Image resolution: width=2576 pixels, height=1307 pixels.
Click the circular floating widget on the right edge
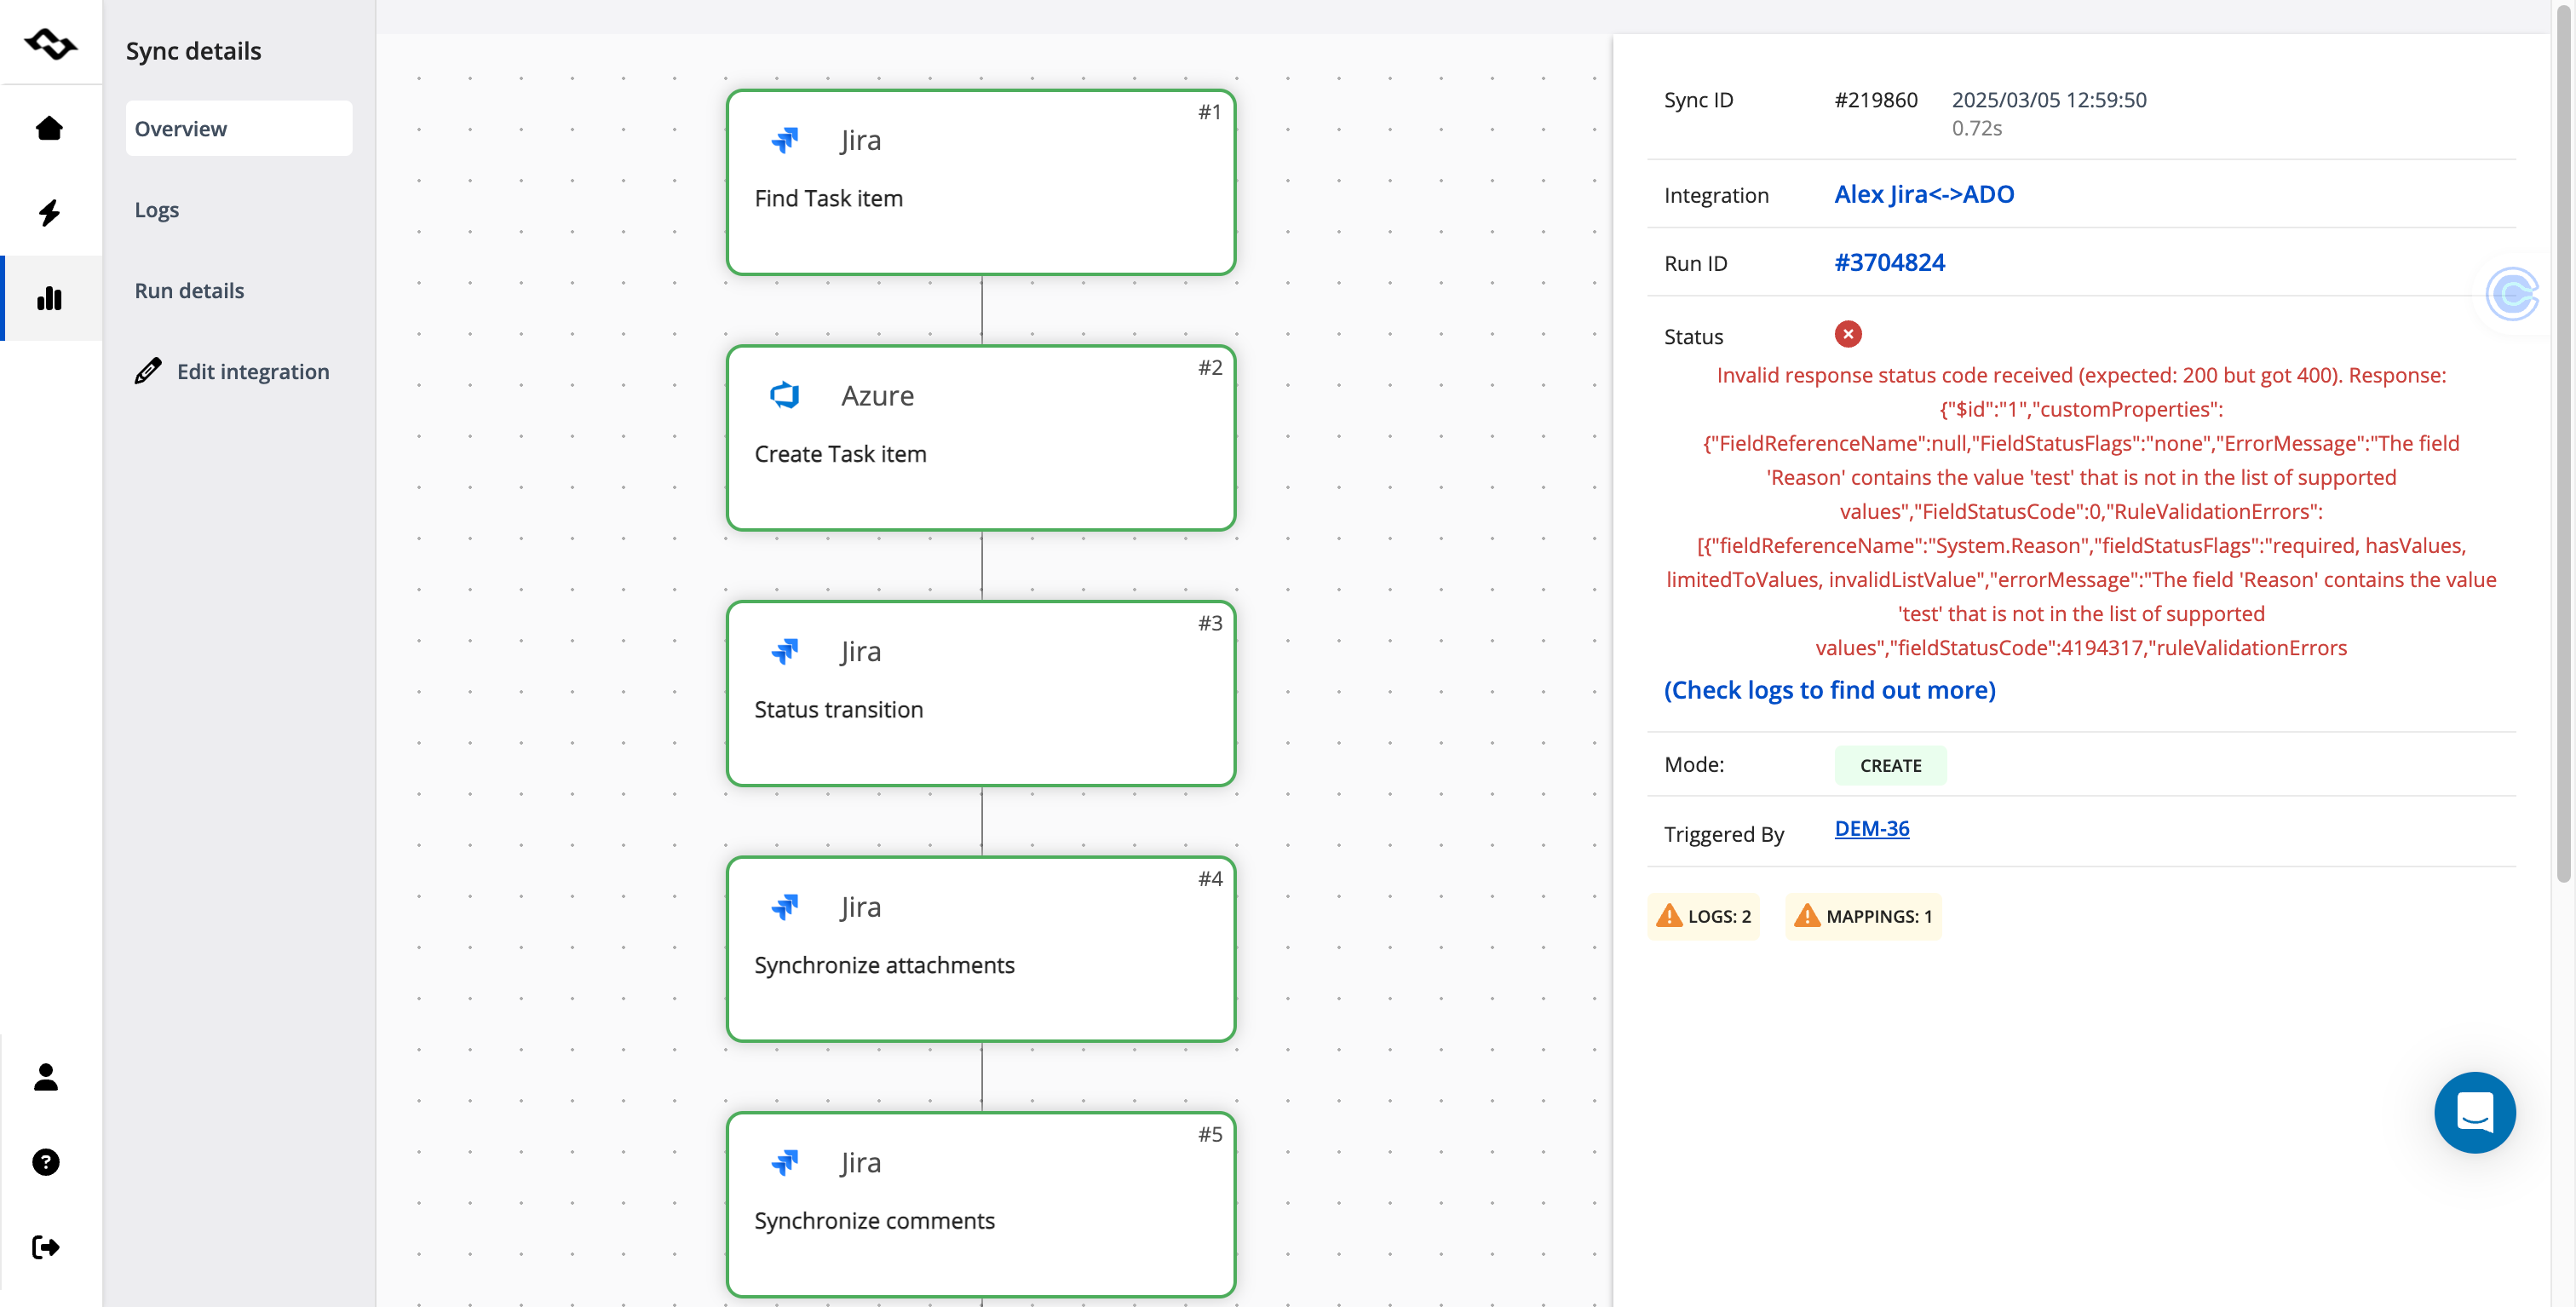coord(2512,295)
